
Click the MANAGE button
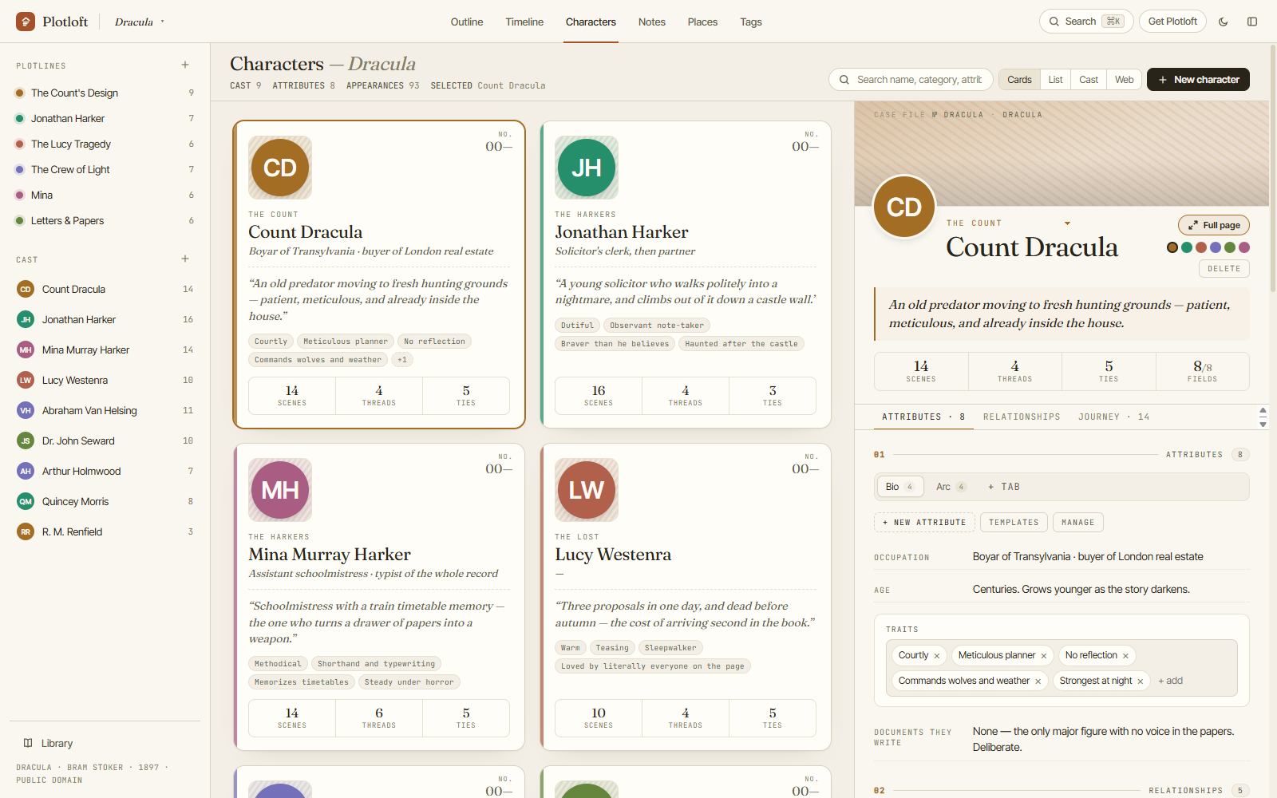1077,523
